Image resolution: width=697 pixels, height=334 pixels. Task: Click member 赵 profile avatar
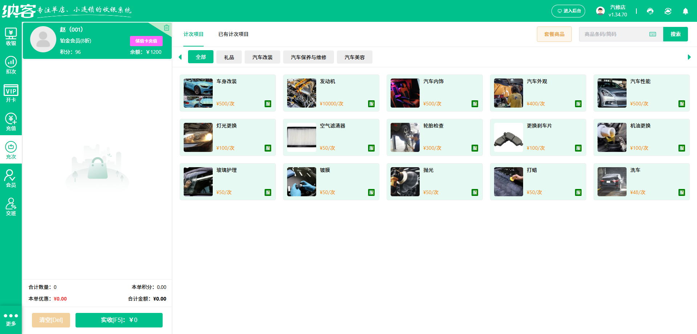(43, 39)
